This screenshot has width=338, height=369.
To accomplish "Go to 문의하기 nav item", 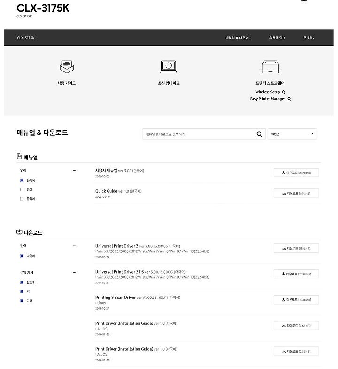I will 309,38.
